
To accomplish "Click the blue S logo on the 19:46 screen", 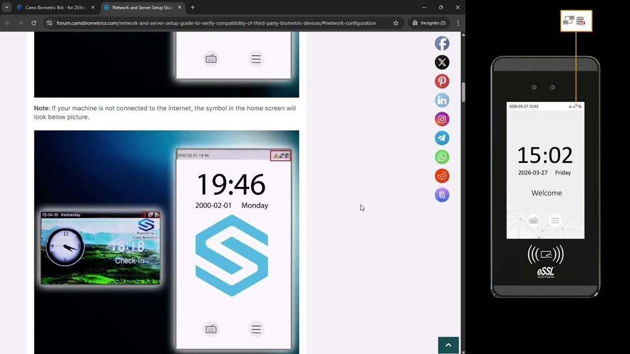I will click(x=232, y=256).
